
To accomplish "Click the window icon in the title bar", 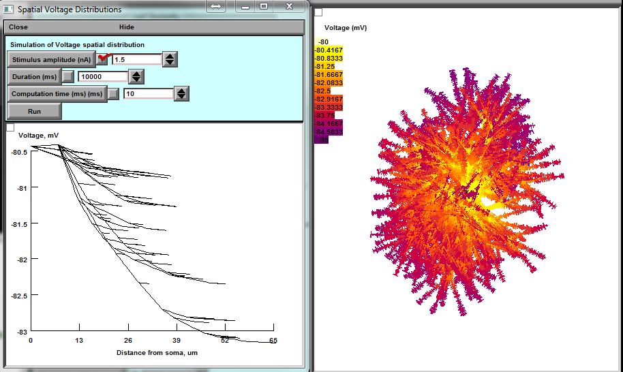I will click(8, 9).
